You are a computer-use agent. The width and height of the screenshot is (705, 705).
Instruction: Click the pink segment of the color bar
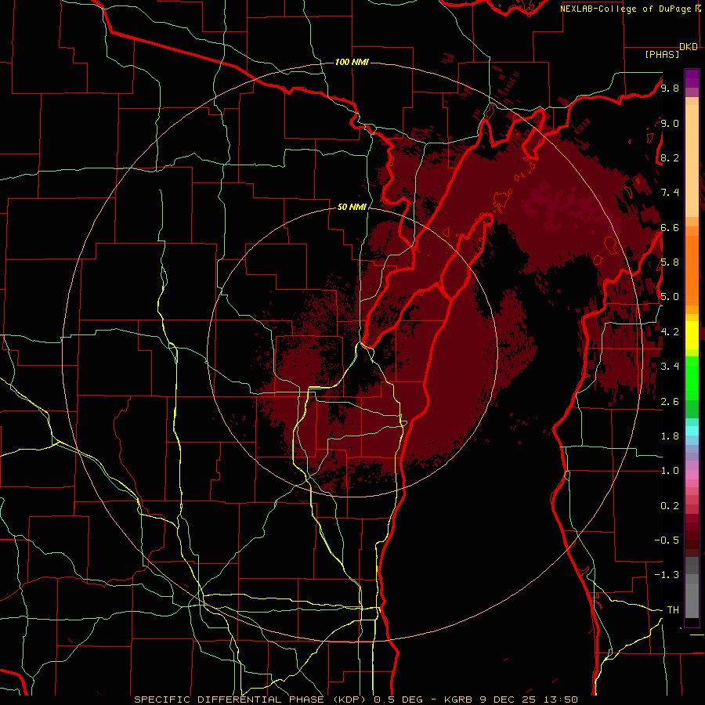coord(692,475)
